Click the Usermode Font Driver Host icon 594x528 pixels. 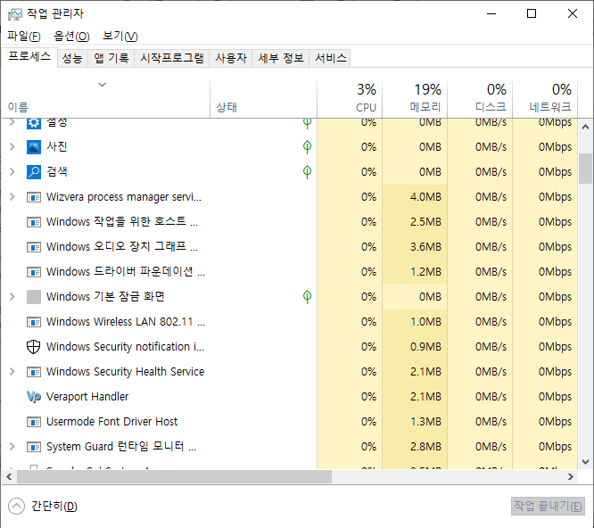pos(34,422)
